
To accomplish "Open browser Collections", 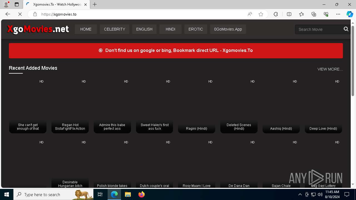I will [x=314, y=14].
